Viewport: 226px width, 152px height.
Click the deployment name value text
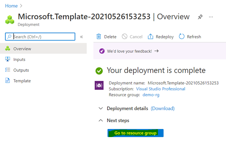click(x=183, y=83)
